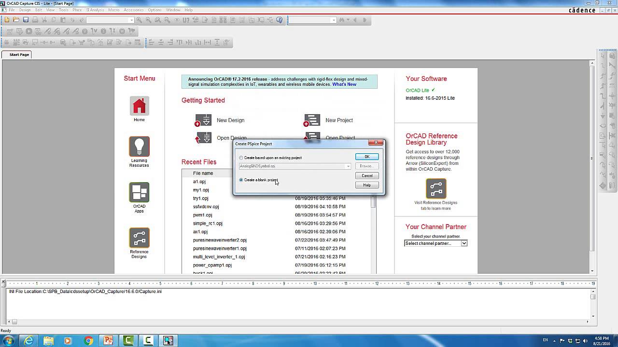Open Learning Resources lightbulb icon
The width and height of the screenshot is (618, 347).
tap(139, 147)
